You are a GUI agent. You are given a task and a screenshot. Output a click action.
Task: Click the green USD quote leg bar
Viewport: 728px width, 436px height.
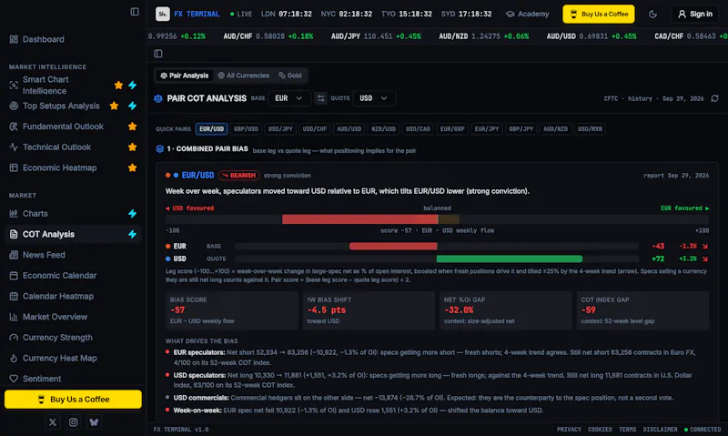tap(510, 259)
